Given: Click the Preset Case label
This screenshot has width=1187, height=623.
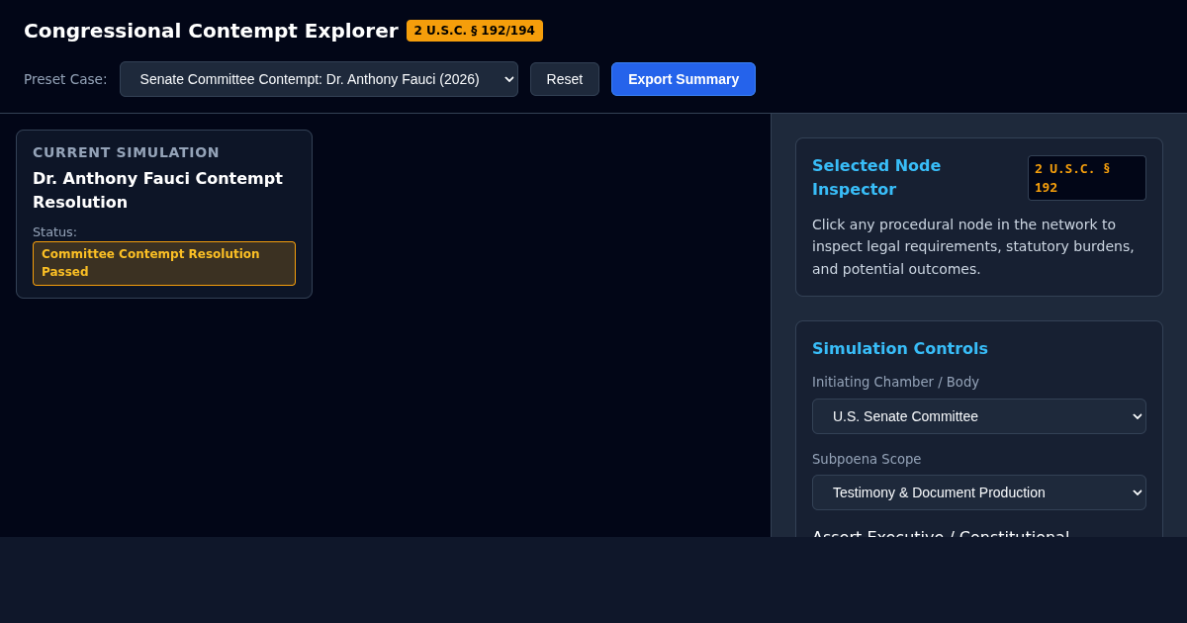Looking at the screenshot, I should (65, 79).
